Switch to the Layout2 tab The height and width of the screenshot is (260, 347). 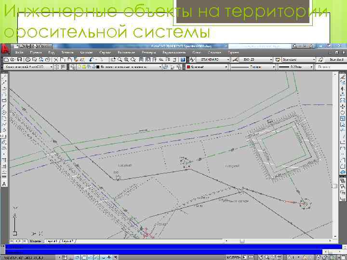click(x=68, y=241)
